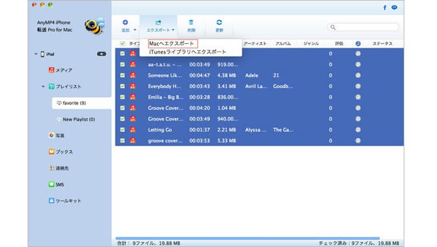Uncheck the Groove Cover 00:04:20 checkbox
This screenshot has width=437, height=247.
tap(122, 108)
